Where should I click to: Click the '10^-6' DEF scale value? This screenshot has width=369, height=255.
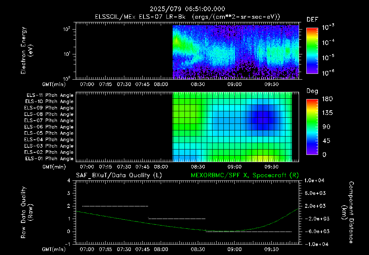[328, 73]
